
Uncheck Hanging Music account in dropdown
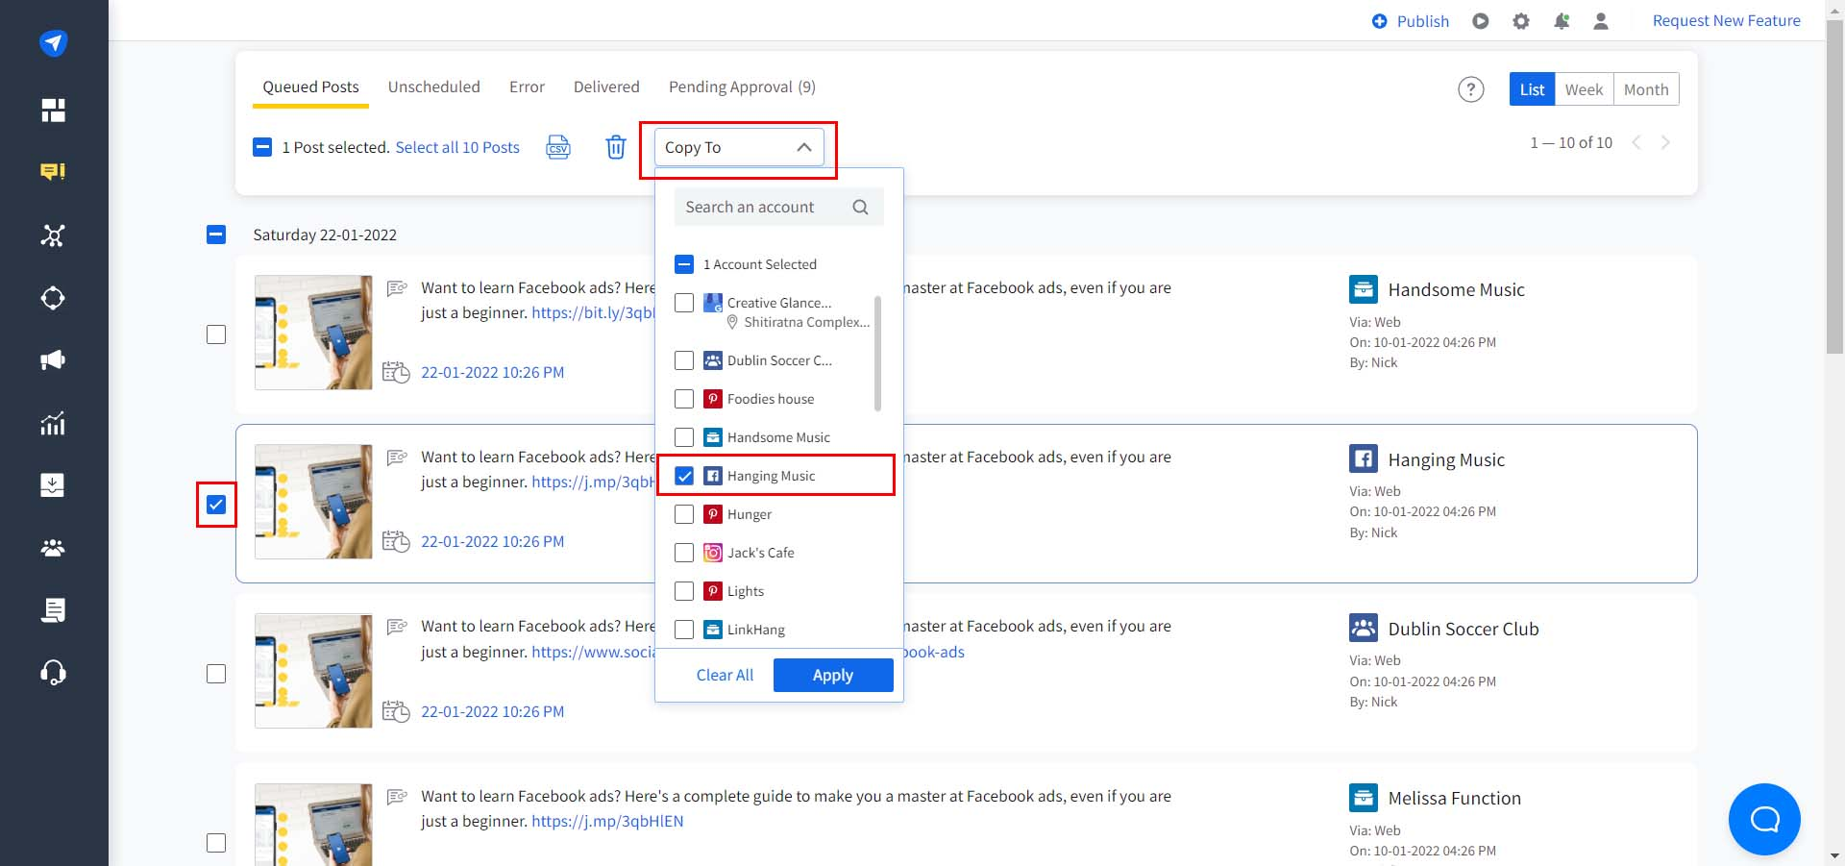(684, 476)
